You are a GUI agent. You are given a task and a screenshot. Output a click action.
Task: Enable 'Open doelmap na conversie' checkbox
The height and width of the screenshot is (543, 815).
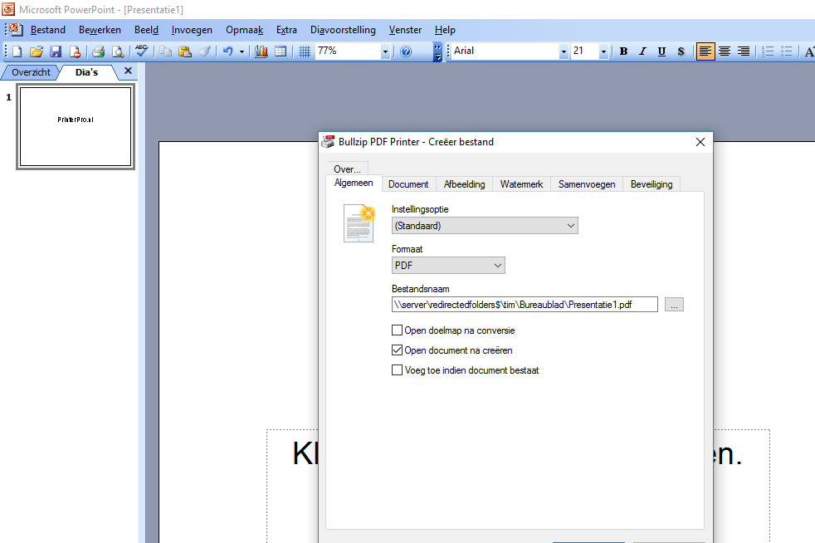(x=397, y=330)
